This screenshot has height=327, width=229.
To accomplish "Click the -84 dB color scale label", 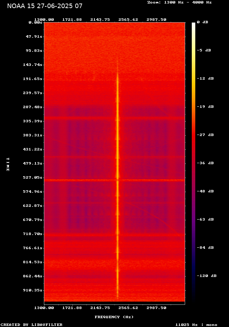I will pyautogui.click(x=205, y=248).
